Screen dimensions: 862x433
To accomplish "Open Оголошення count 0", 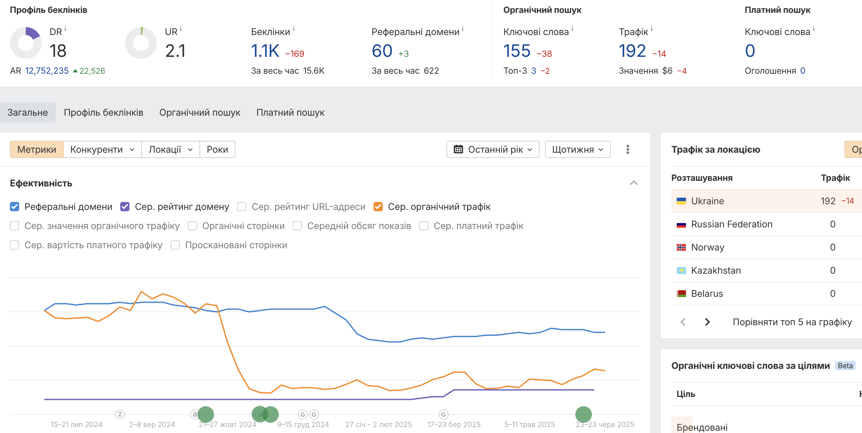I will tap(803, 71).
